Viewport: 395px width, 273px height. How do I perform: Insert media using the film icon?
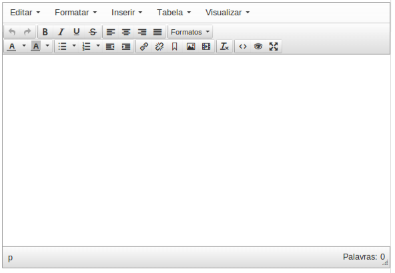pyautogui.click(x=206, y=47)
